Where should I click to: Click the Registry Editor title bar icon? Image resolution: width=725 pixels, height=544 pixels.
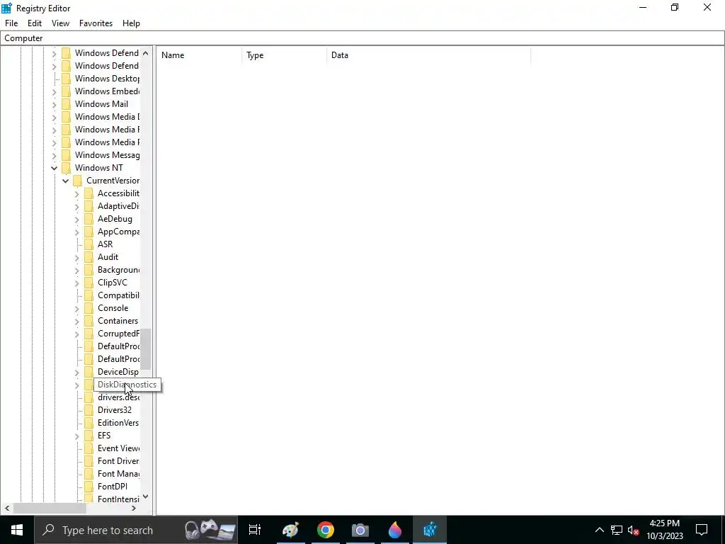point(6,8)
